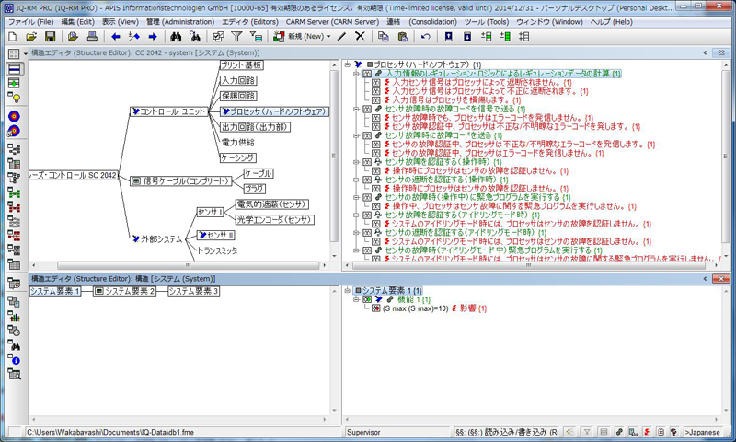
Task: Open the ファイル (File) menu
Action: point(31,22)
